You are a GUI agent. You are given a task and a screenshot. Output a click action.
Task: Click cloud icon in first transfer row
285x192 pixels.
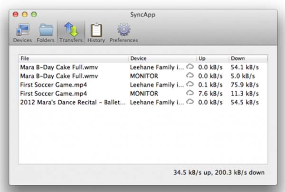pos(190,67)
